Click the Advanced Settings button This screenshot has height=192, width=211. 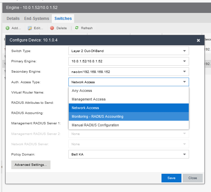31,165
